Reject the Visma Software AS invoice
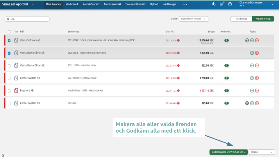 (x=257, y=40)
